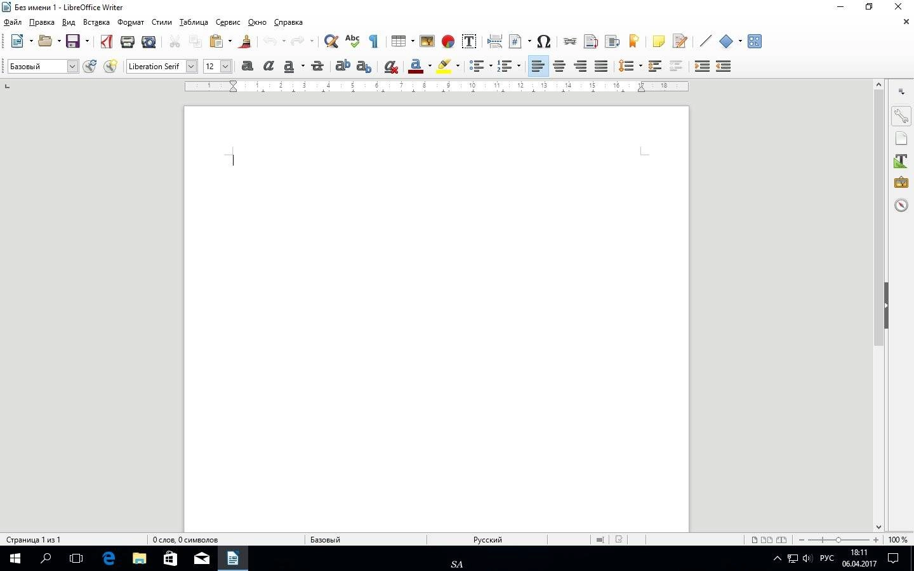Insert a bookmark
Screen dimensions: 914x571
pyautogui.click(x=633, y=42)
